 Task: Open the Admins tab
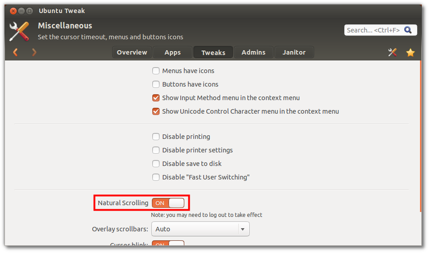coord(253,52)
